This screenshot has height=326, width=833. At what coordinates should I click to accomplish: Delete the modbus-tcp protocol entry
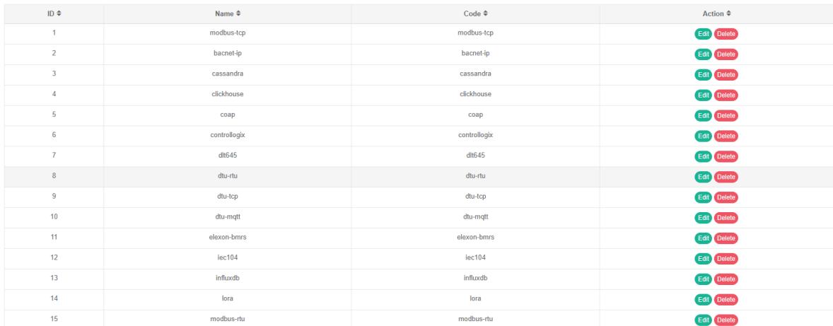[x=726, y=34]
